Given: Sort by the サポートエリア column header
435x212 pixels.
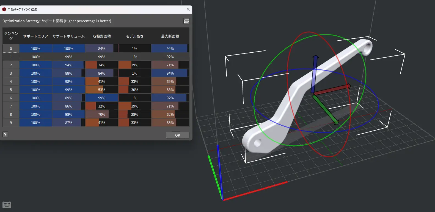Looking at the screenshot, I should point(35,36).
